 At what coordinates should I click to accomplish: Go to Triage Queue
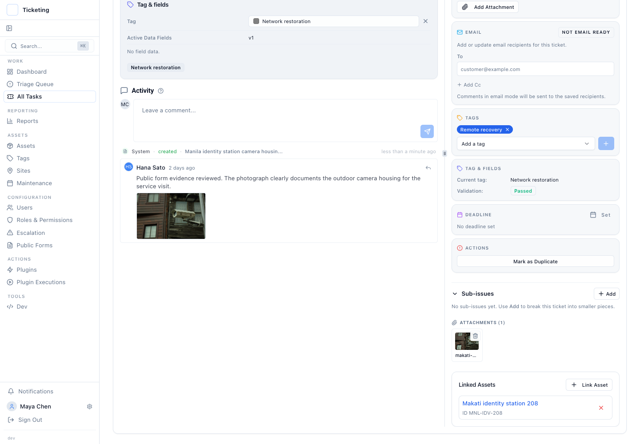point(35,84)
